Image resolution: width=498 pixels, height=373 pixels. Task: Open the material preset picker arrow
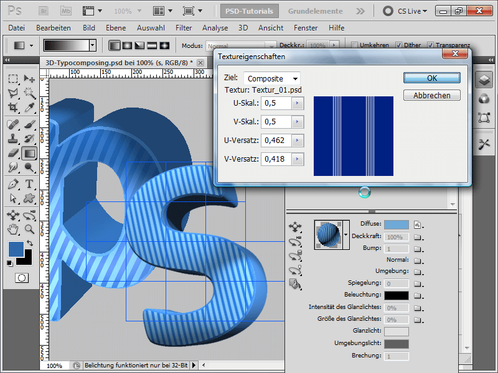point(345,235)
